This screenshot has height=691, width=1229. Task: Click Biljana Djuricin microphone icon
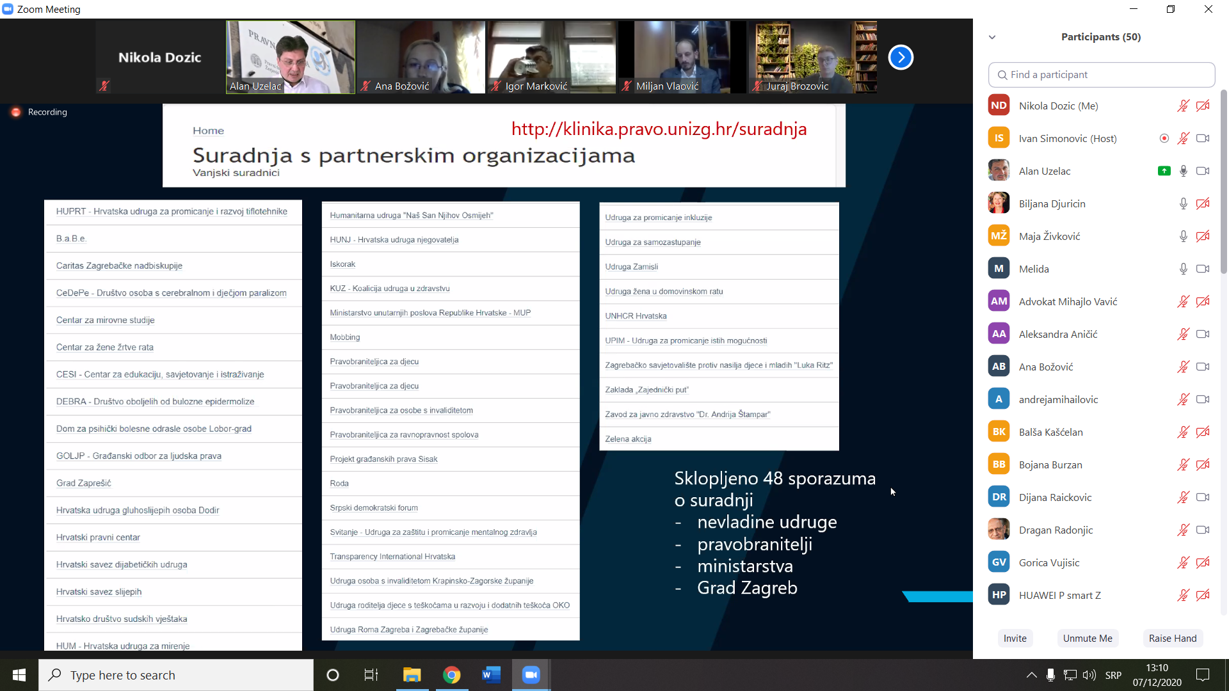1184,203
